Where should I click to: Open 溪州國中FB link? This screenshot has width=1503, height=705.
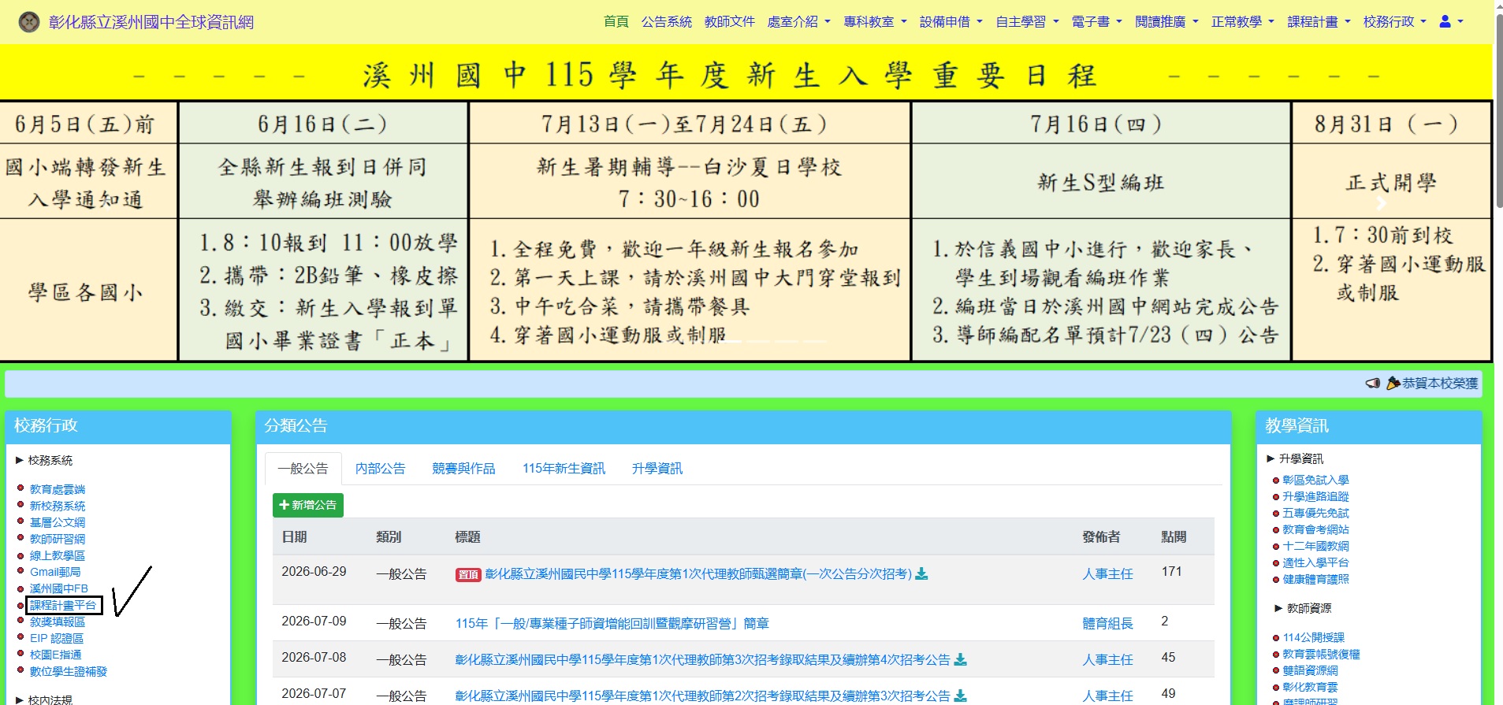(x=59, y=589)
